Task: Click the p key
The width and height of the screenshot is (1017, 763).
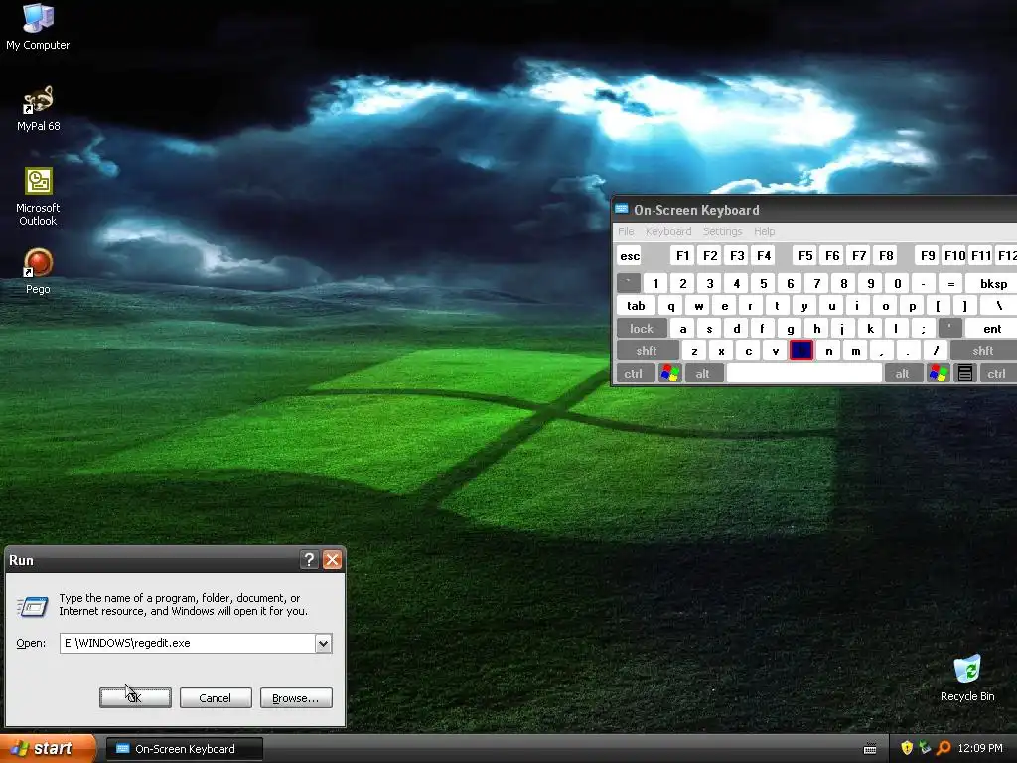Action: tap(912, 306)
